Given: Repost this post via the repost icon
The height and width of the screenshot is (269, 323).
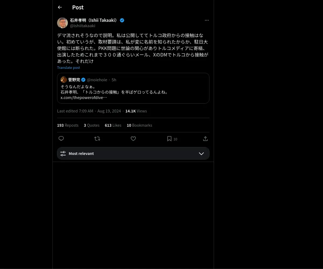Looking at the screenshot, I should point(97,139).
